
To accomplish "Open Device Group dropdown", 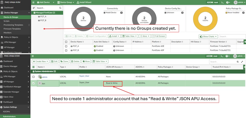I will coord(66,2).
